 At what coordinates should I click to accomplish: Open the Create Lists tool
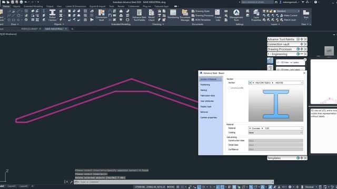pos(217,15)
